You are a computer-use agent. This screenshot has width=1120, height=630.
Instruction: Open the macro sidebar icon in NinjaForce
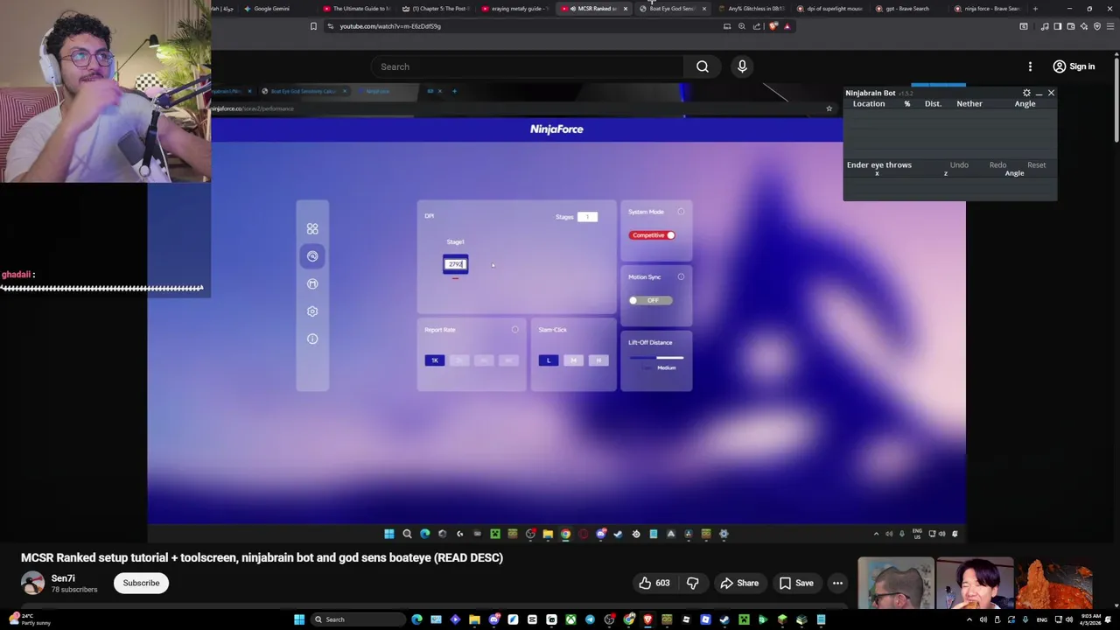312,283
